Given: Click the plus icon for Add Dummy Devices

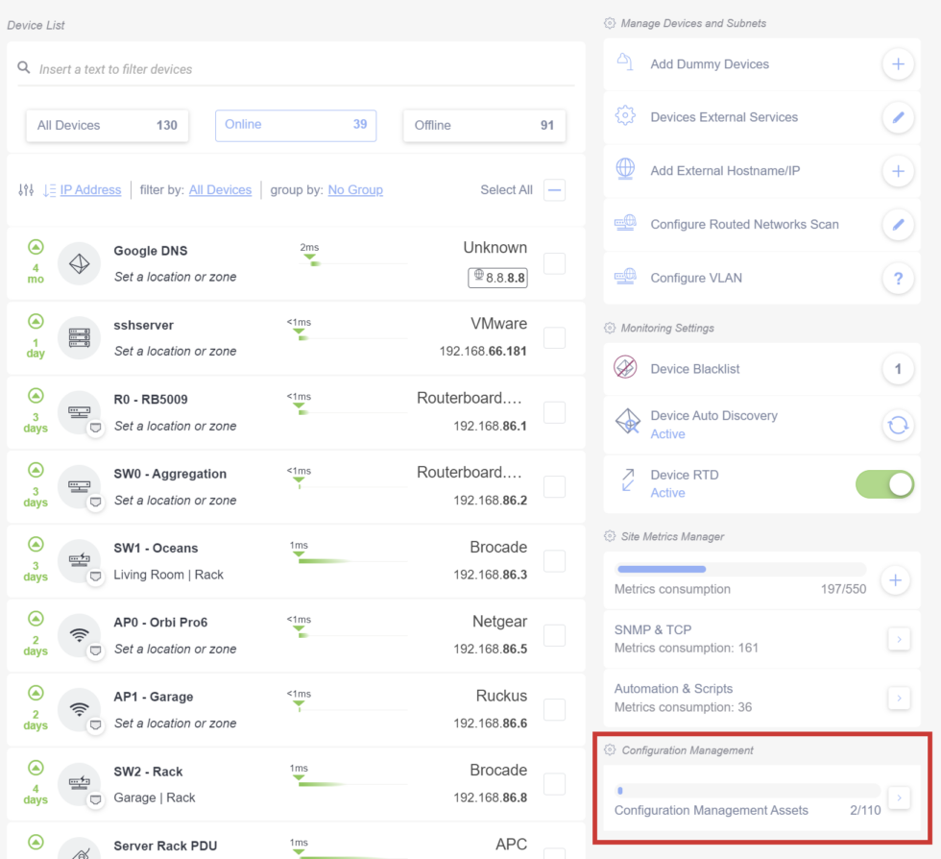Looking at the screenshot, I should (x=898, y=64).
